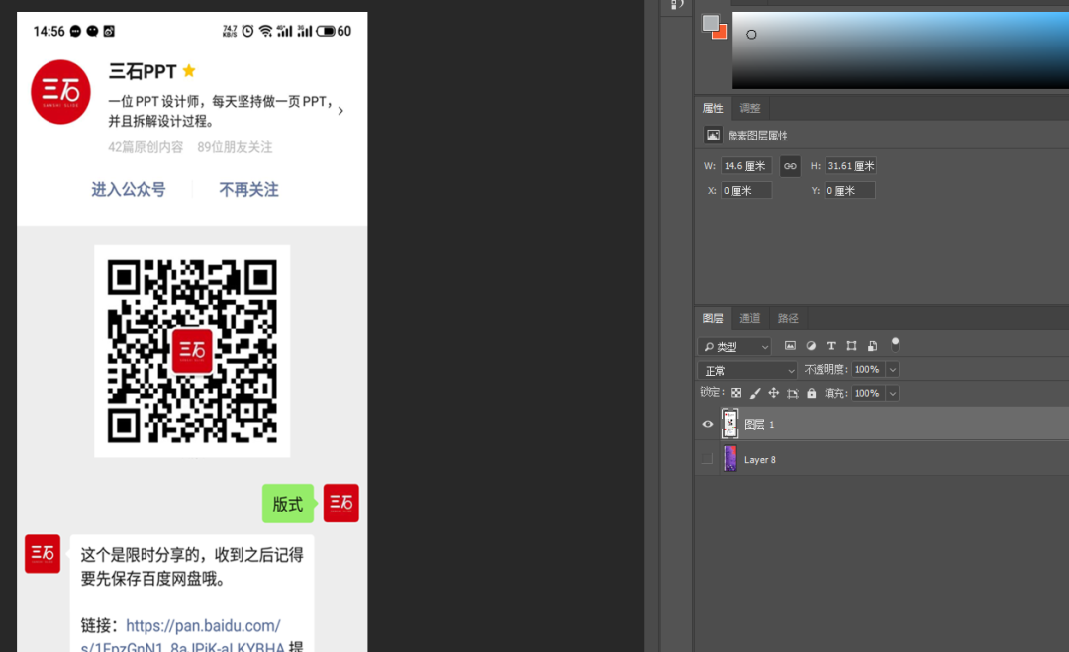1069x652 pixels.
Task: Click the chevron arrow after account description
Action: (340, 111)
